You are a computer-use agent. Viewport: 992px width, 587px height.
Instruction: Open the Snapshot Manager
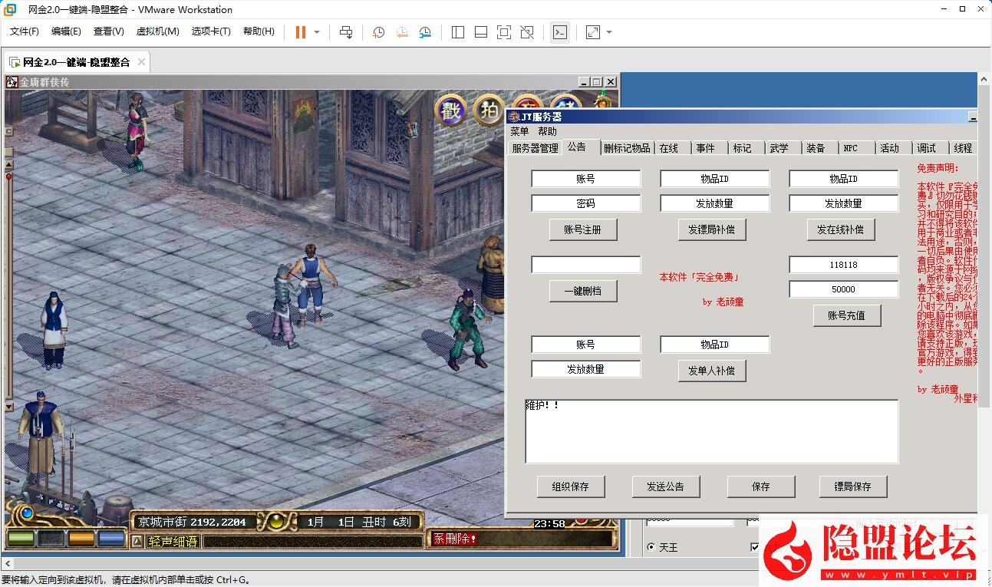click(425, 32)
